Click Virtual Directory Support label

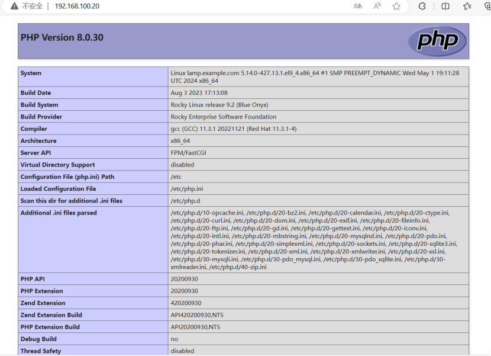57,165
